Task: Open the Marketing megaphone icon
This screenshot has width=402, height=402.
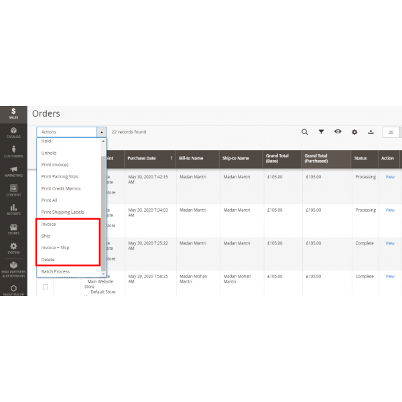Action: 13,171
